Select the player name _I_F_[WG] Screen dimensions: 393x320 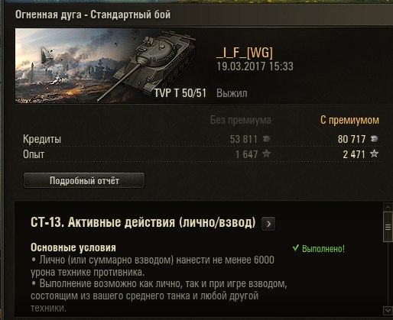pos(245,53)
